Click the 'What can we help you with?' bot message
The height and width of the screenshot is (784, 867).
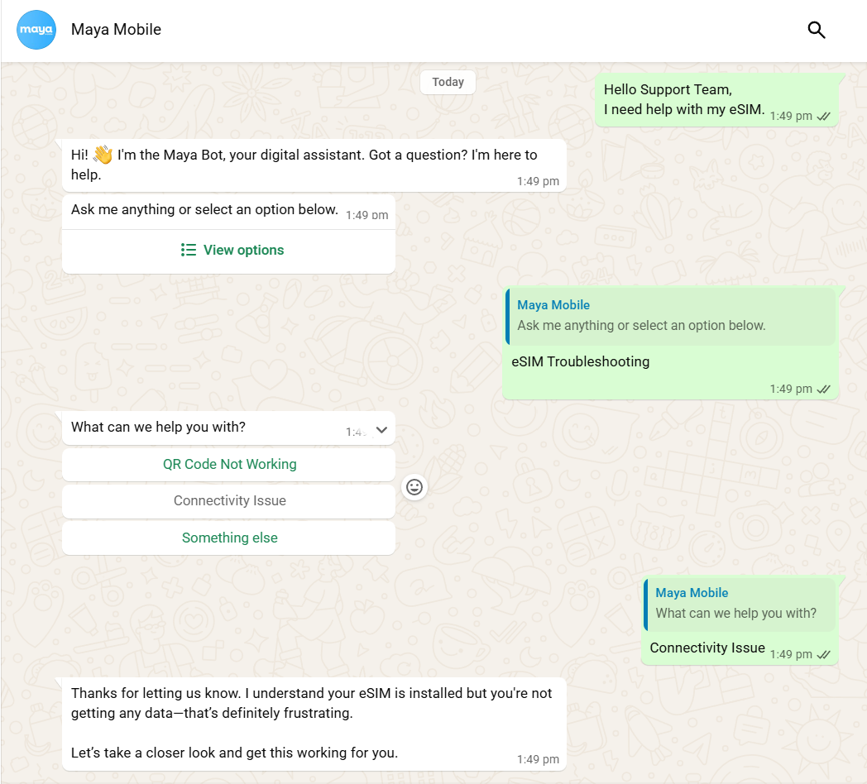point(229,428)
